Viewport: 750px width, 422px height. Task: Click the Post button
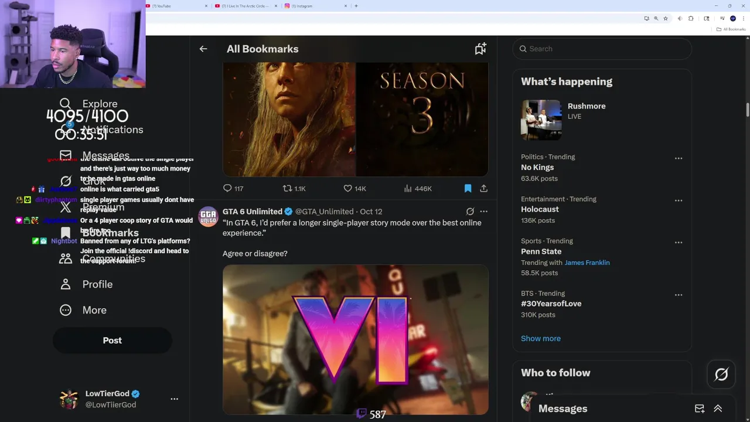click(x=112, y=341)
